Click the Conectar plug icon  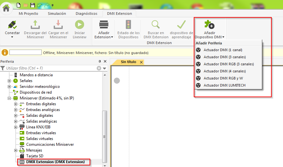point(12,25)
